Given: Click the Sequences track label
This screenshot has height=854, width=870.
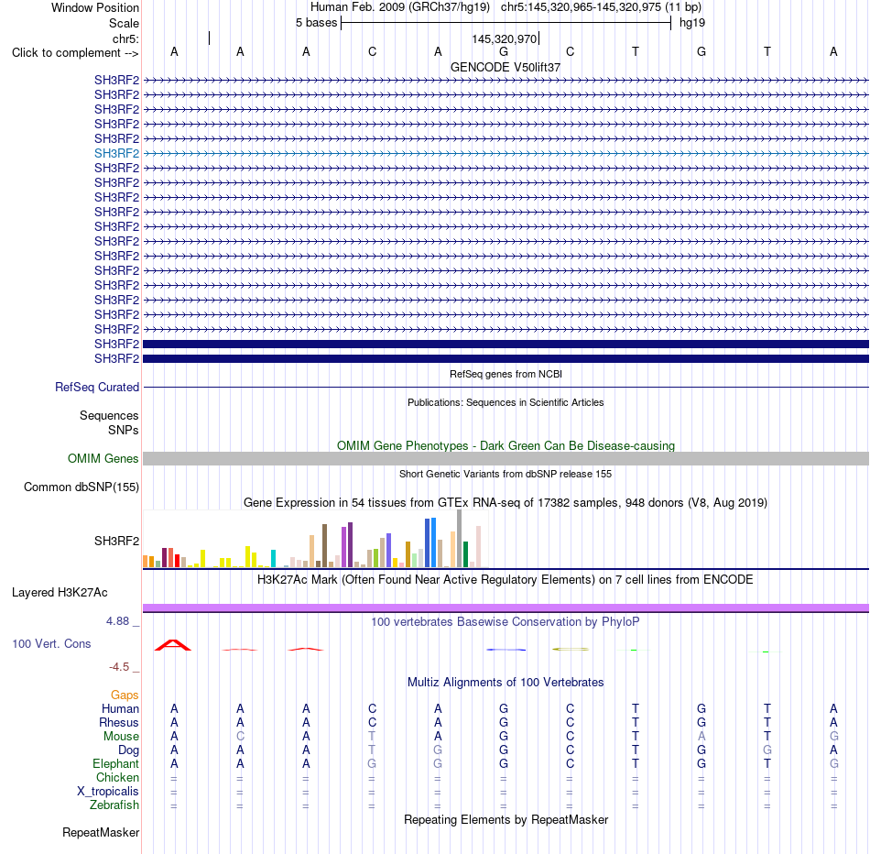Looking at the screenshot, I should [x=109, y=415].
